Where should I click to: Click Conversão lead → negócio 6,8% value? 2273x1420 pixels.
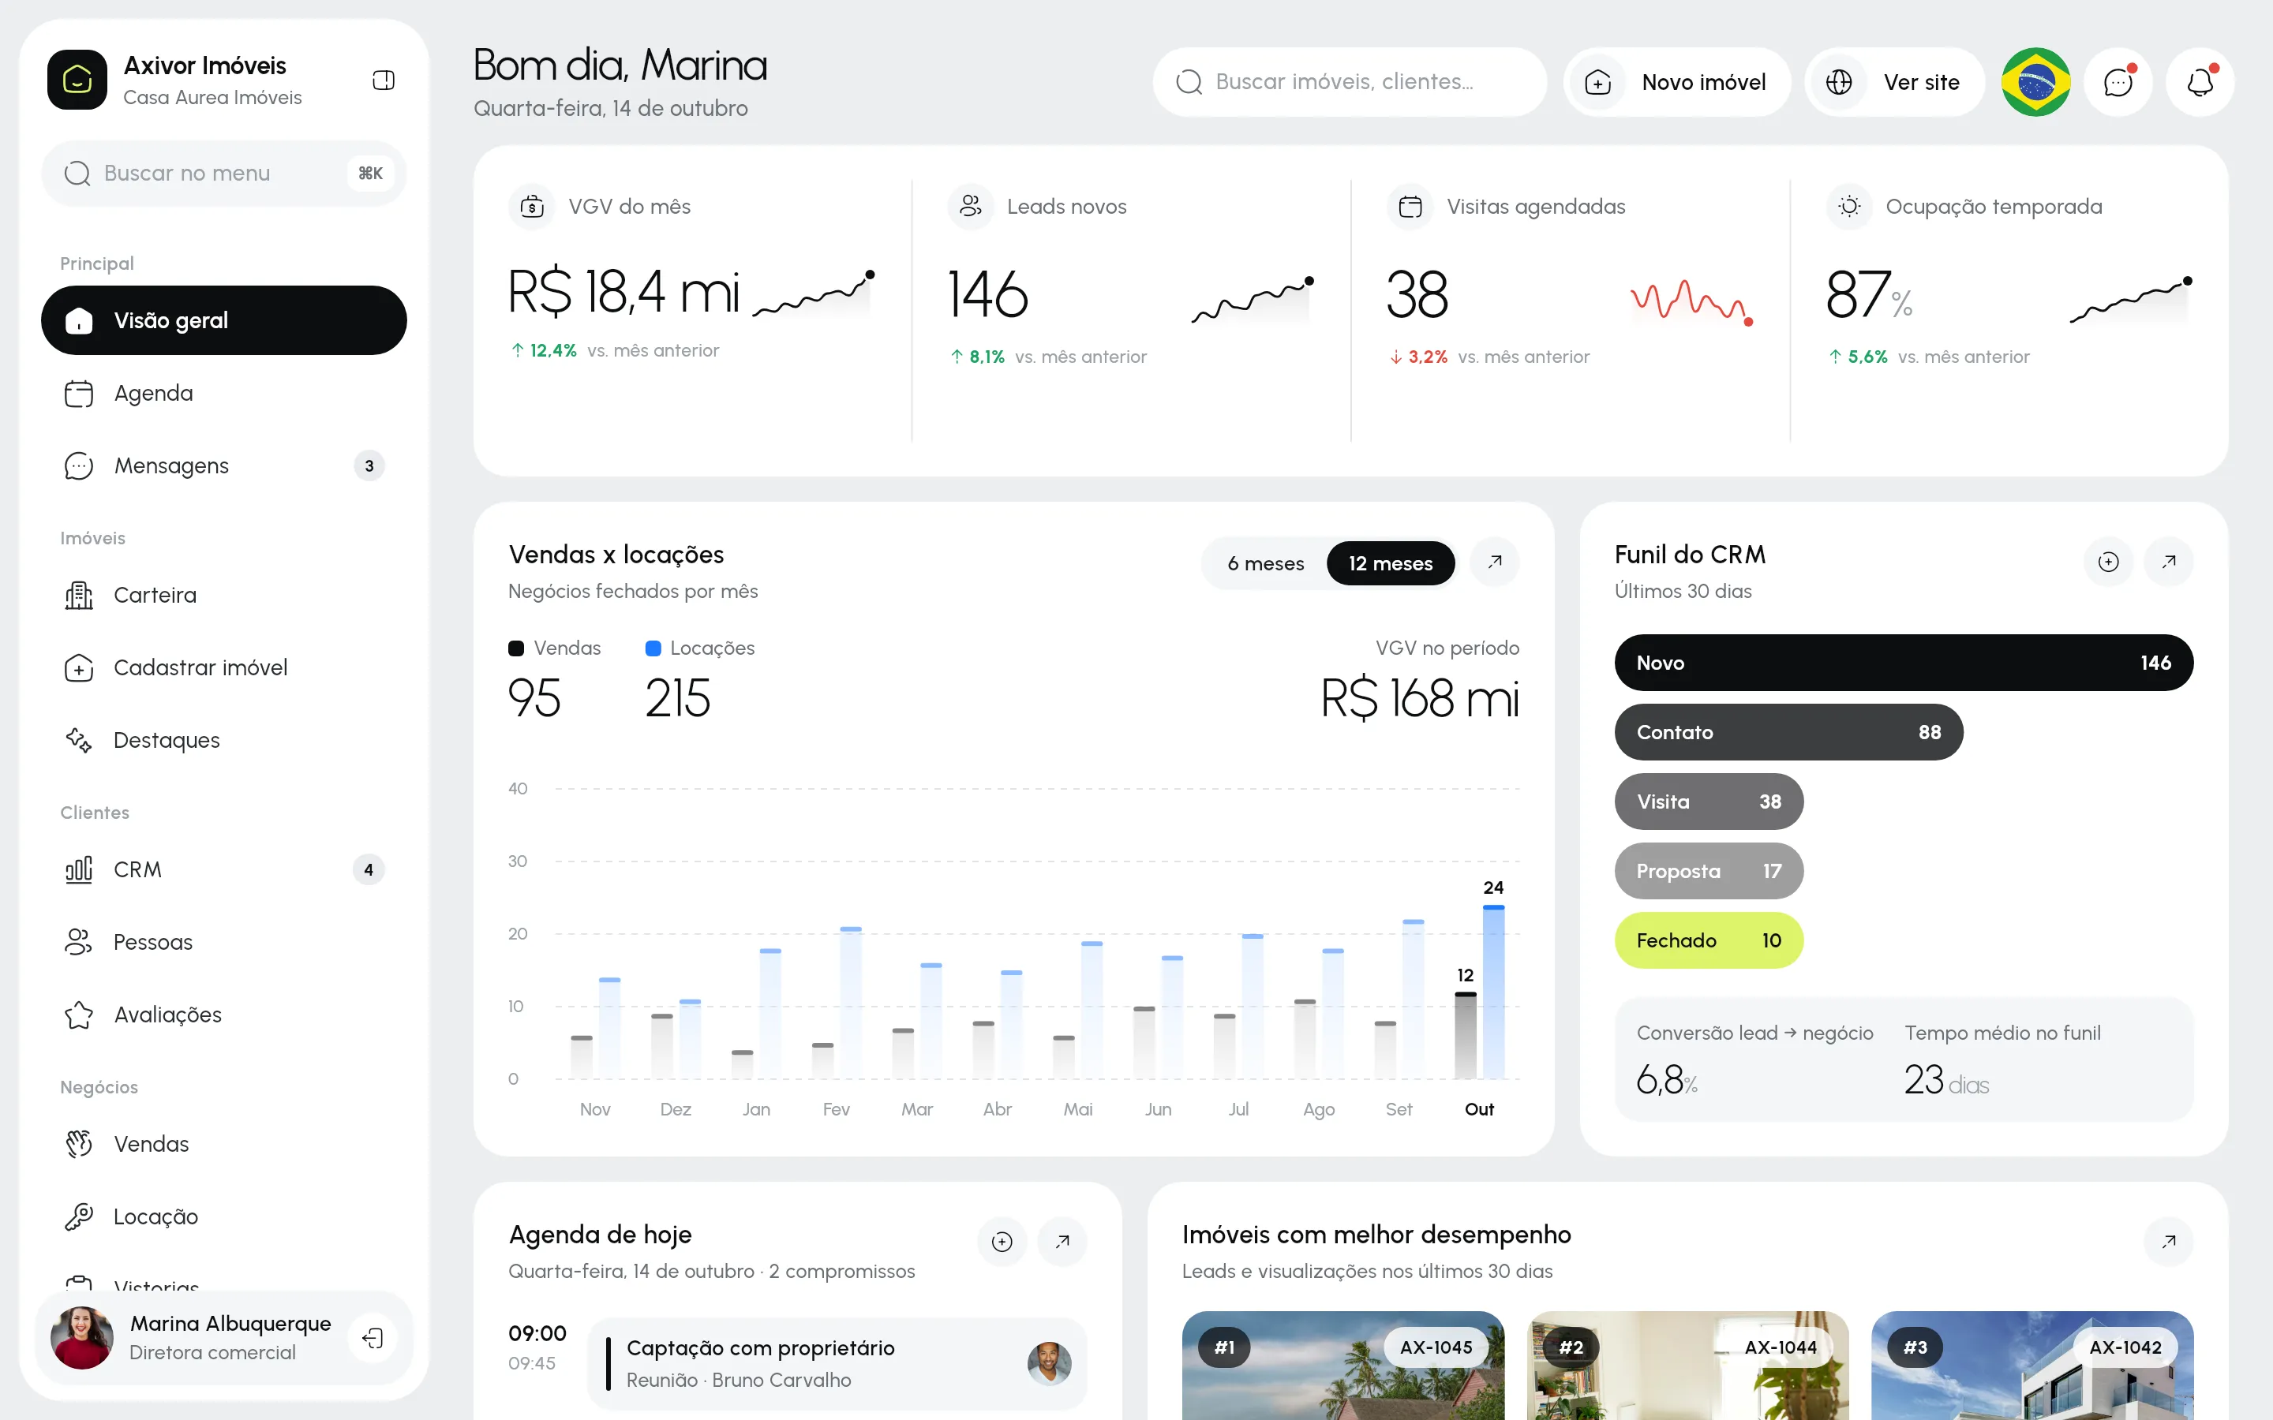[1667, 1080]
